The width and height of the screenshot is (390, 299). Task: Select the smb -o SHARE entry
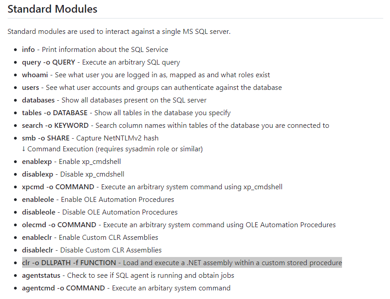tap(45, 138)
